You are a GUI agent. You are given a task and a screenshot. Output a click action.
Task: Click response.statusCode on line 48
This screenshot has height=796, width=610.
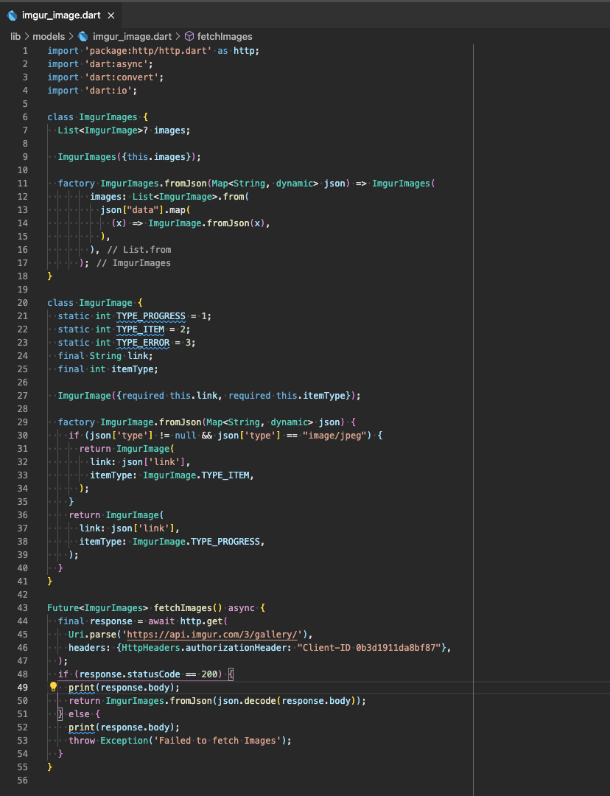(130, 674)
